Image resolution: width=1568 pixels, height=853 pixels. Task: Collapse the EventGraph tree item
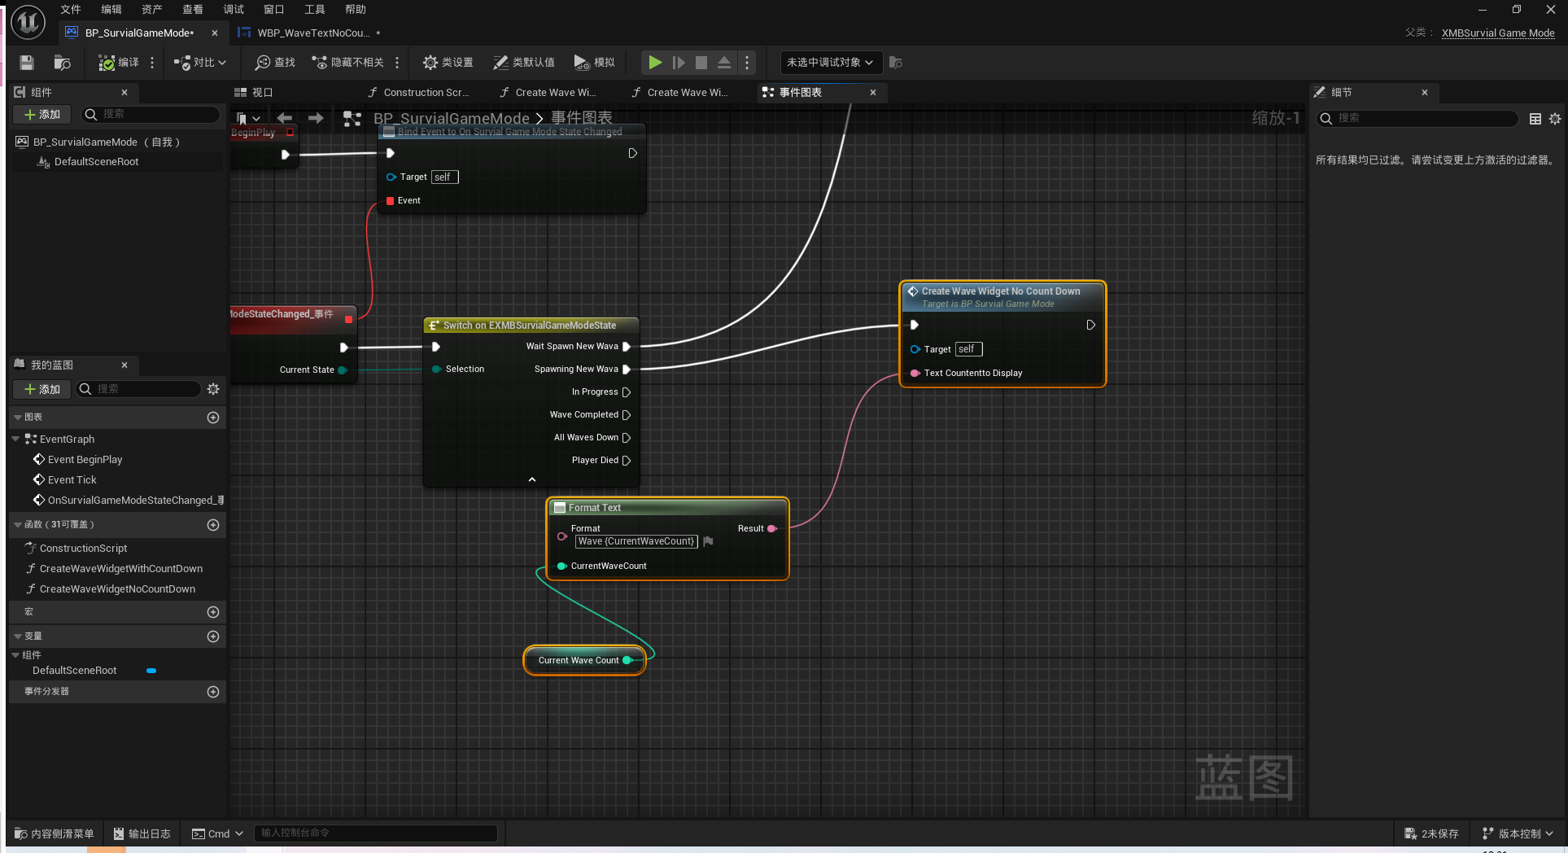click(x=15, y=440)
